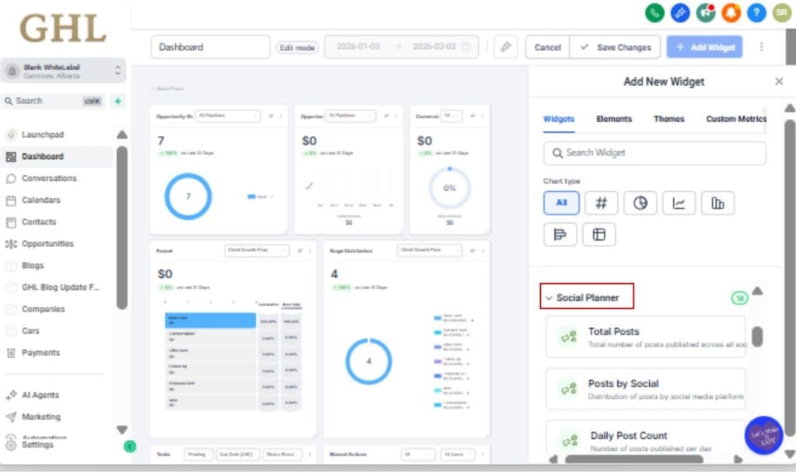Toggle Edit mode for the dashboard
The image size is (796, 474).
pos(298,47)
